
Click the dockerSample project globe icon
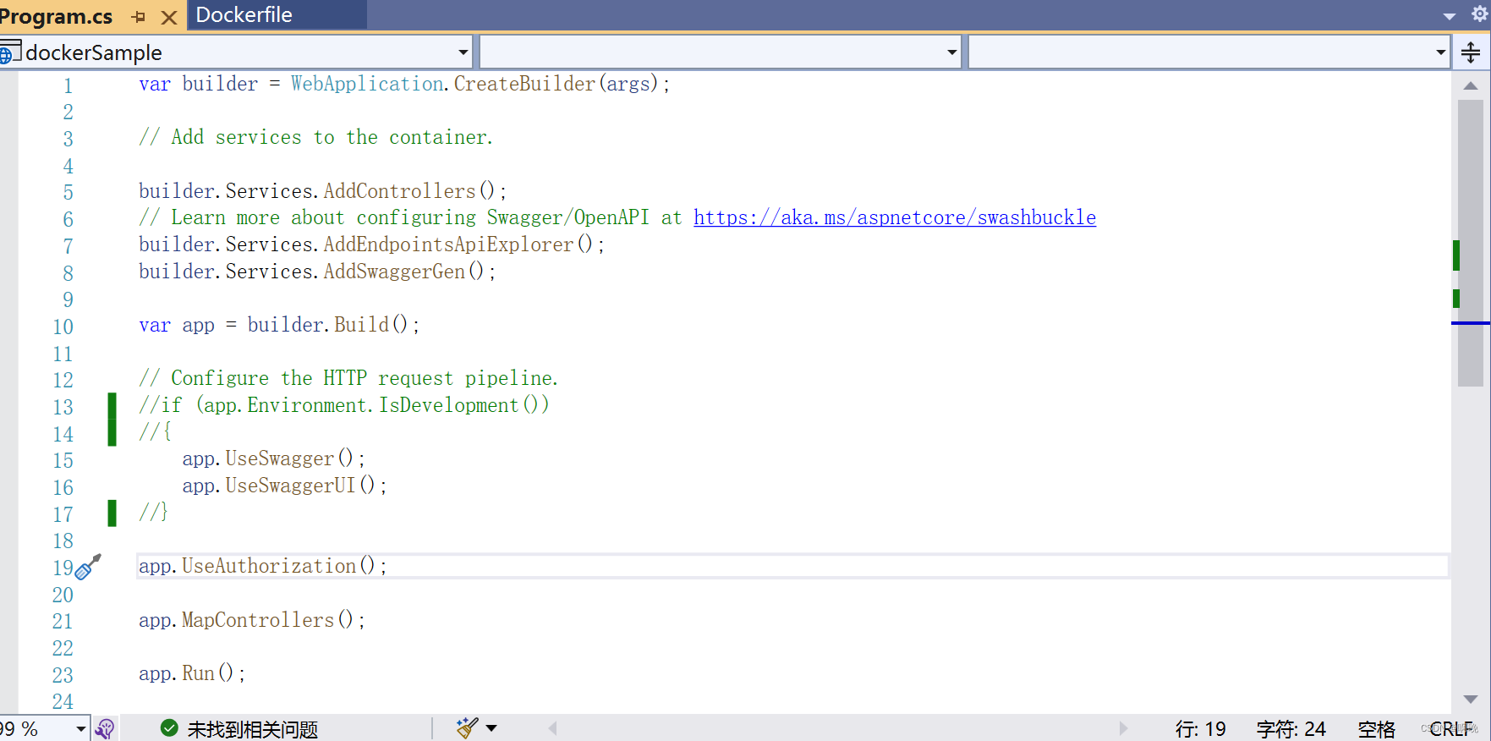click(8, 52)
